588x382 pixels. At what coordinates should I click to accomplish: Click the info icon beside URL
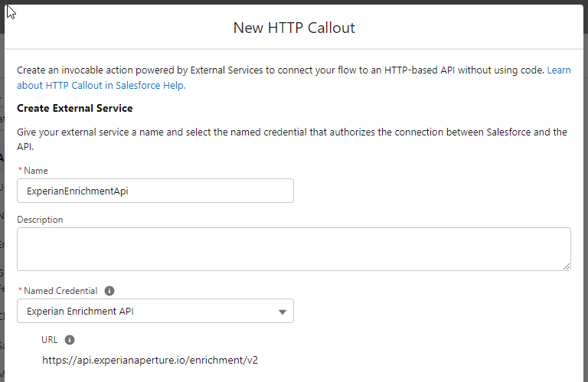[70, 340]
